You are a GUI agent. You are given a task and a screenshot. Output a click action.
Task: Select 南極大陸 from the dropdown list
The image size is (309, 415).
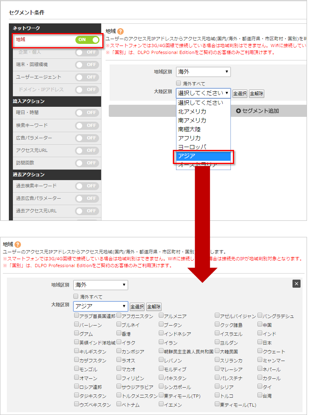[x=203, y=129]
